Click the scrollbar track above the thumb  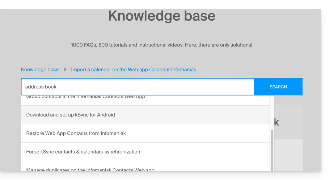(272, 112)
